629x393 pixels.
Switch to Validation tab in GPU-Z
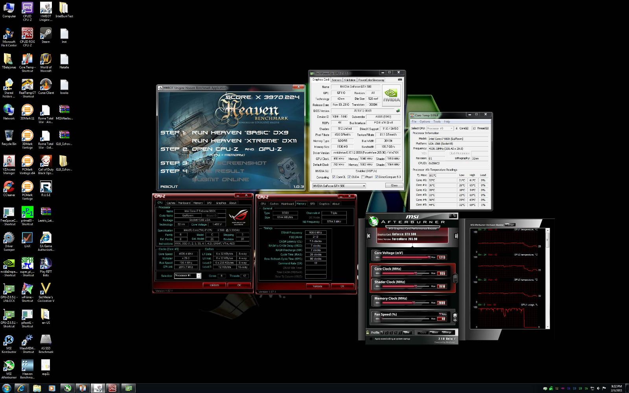point(350,80)
